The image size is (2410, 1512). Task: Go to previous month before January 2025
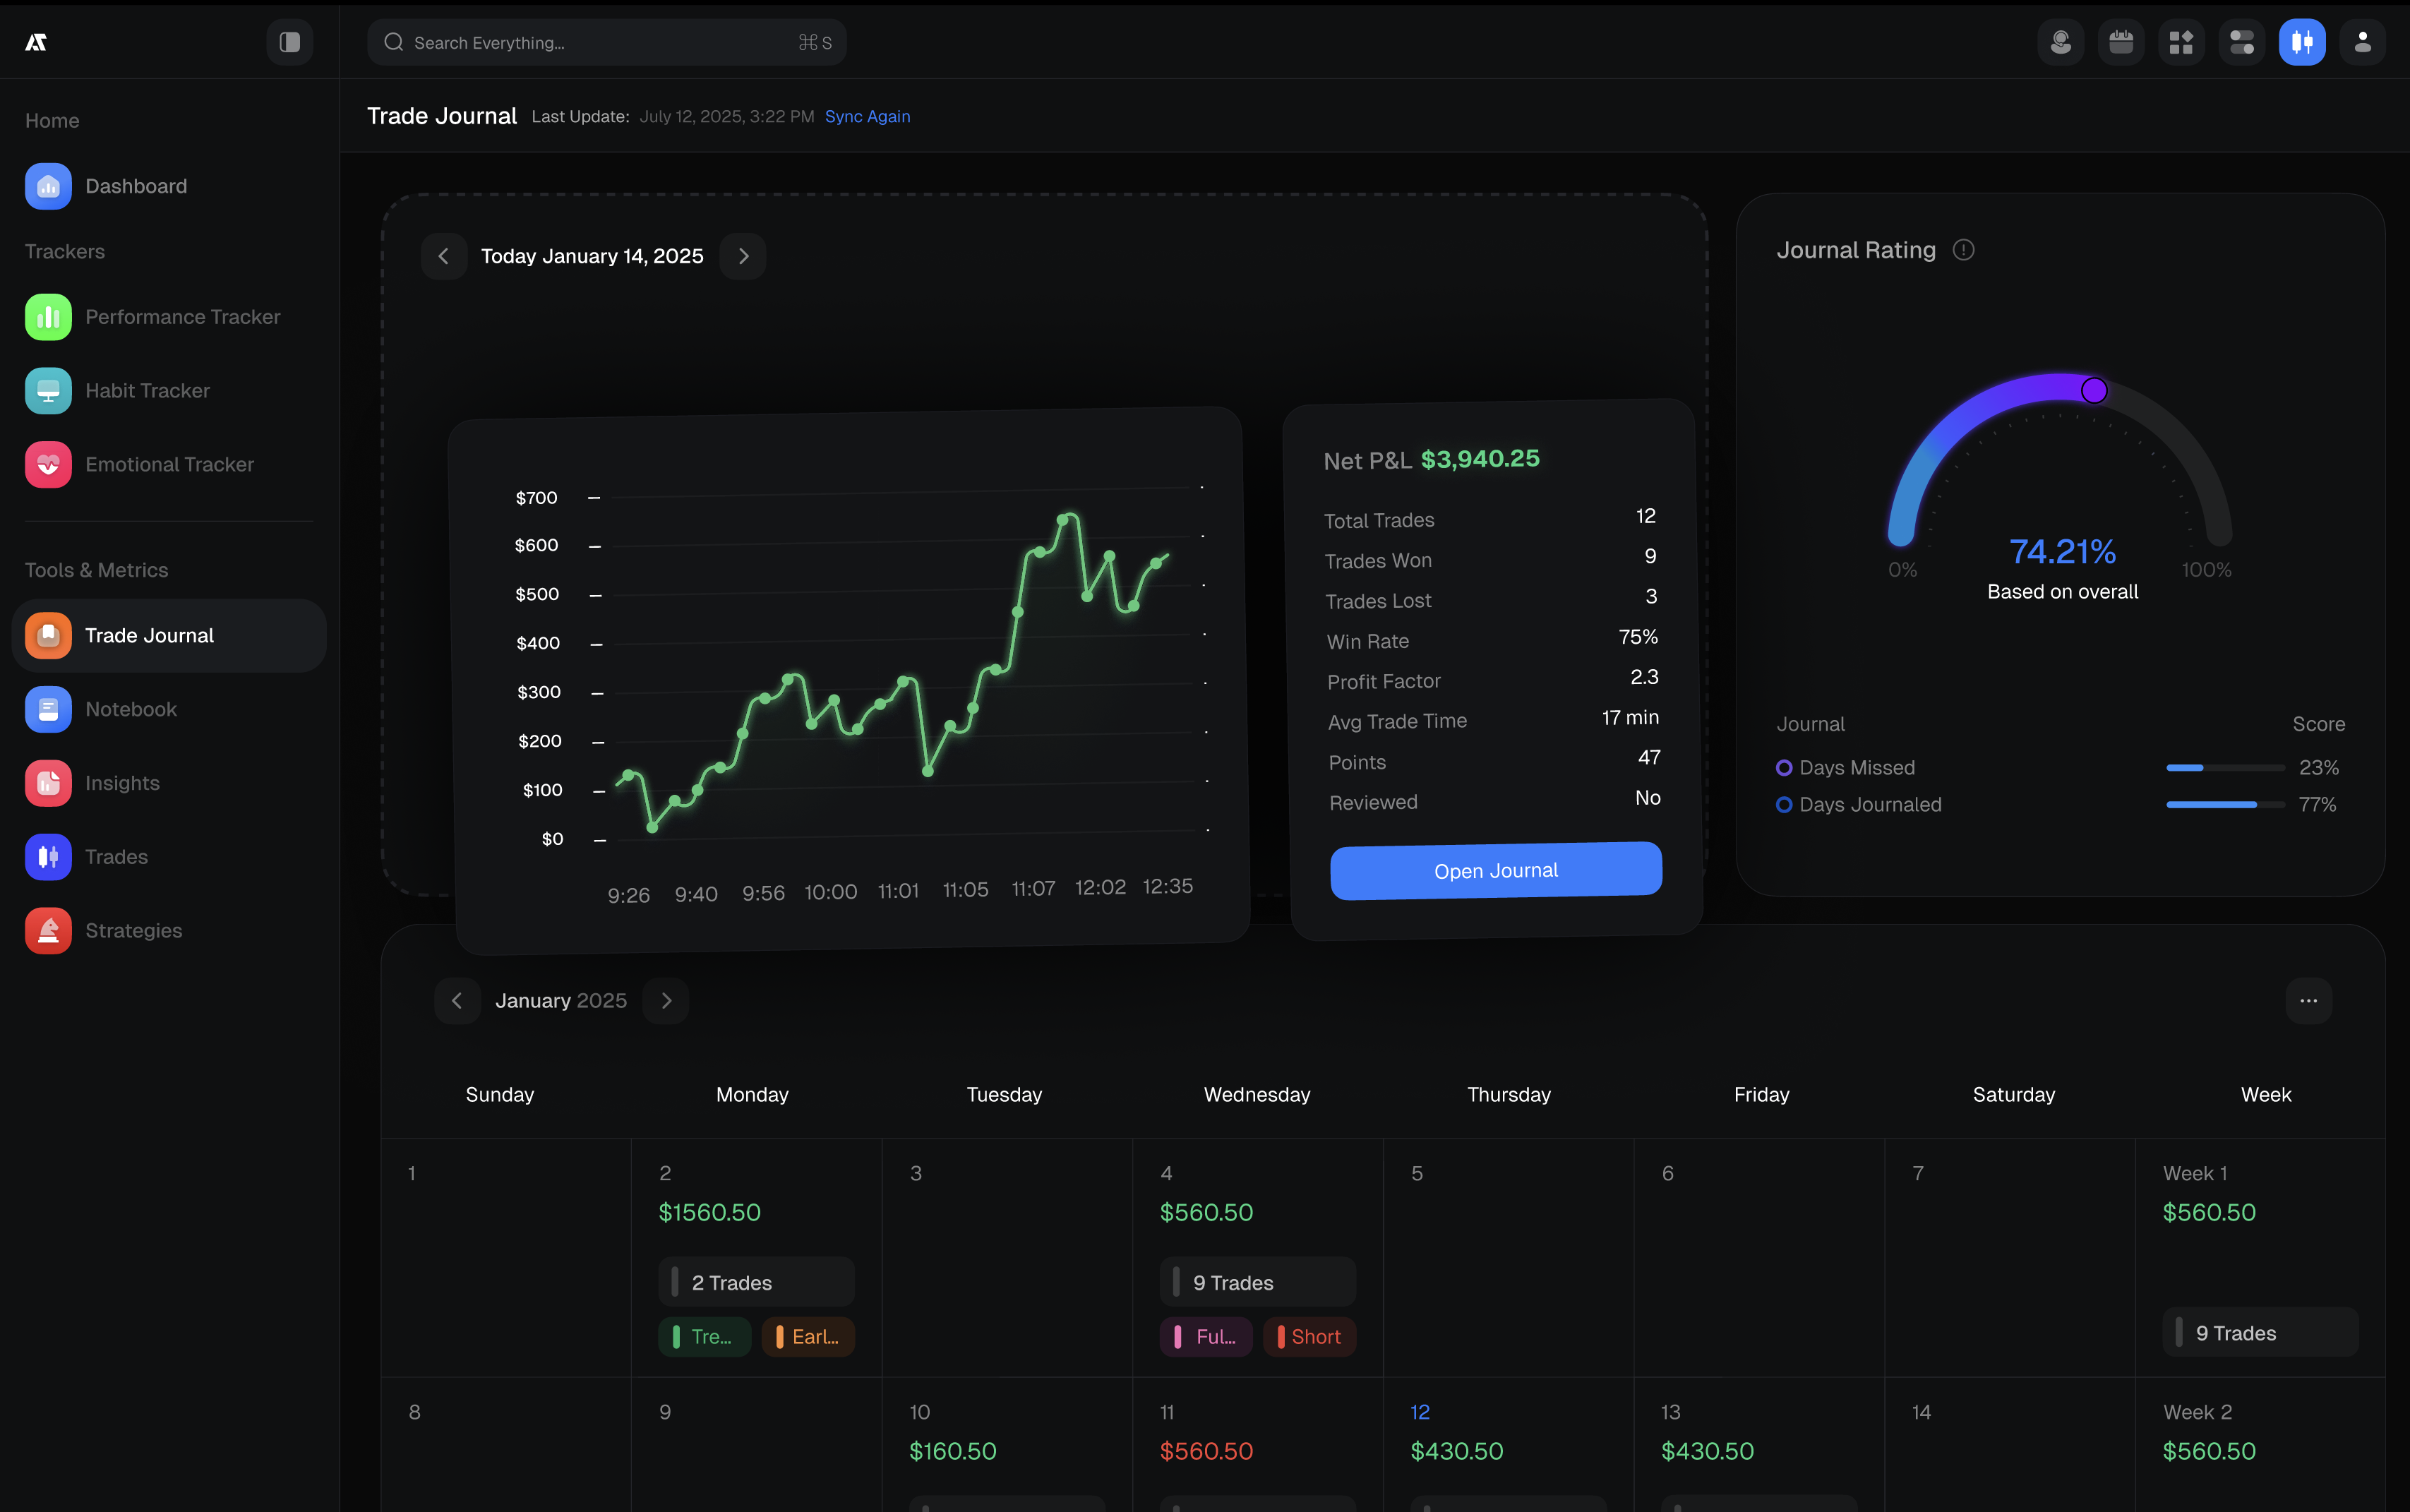pos(457,1000)
